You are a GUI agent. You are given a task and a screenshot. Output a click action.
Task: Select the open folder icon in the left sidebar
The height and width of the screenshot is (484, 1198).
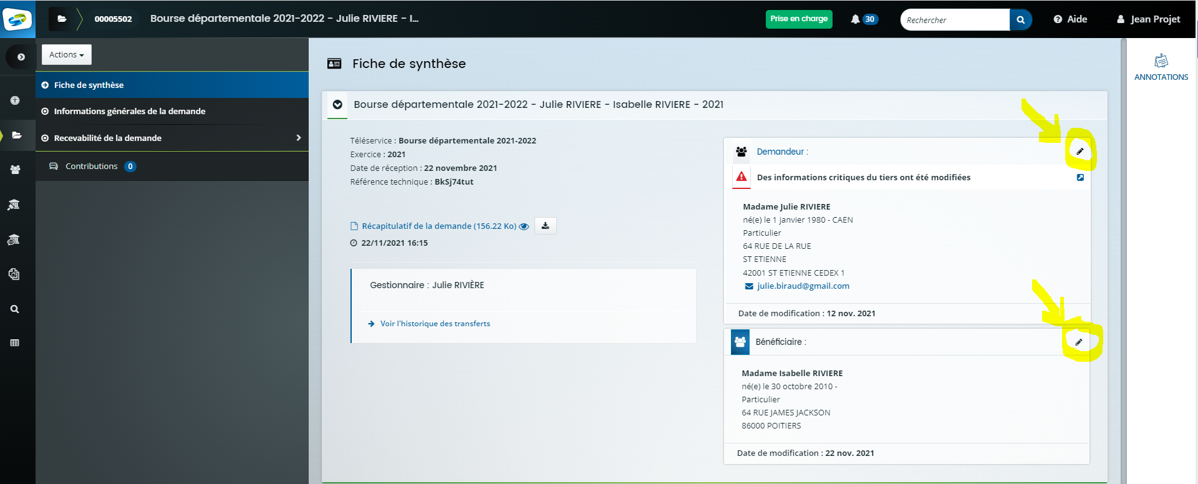click(x=16, y=135)
